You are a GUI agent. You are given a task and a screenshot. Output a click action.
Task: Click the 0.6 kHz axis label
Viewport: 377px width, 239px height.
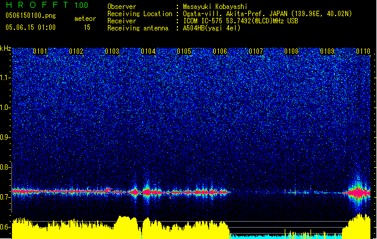point(5,227)
